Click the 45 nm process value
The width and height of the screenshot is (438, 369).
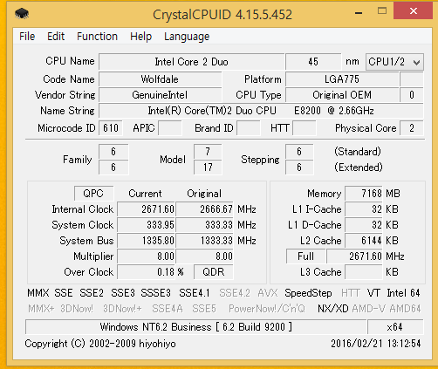[x=313, y=62]
